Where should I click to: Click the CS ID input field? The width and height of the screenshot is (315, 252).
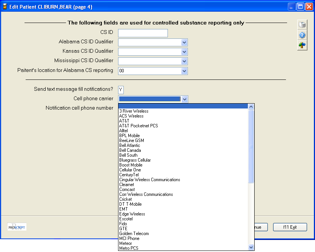[x=143, y=33]
